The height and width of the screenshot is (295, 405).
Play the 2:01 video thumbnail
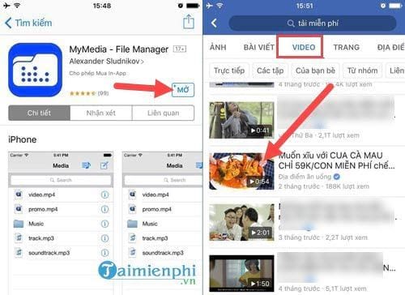coord(241,222)
